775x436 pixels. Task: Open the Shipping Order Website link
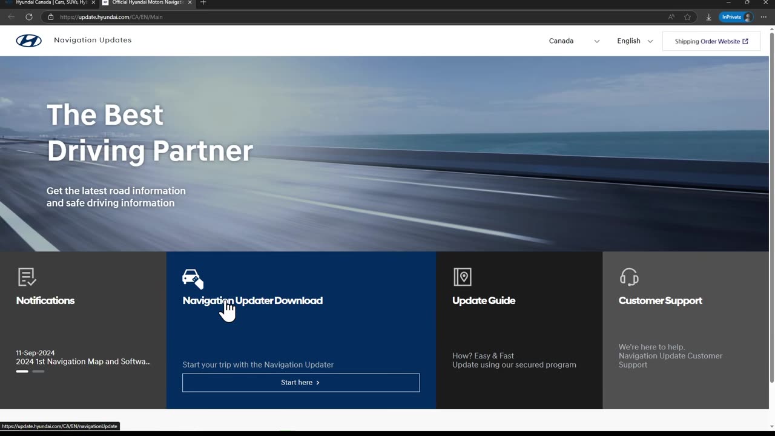tap(711, 41)
